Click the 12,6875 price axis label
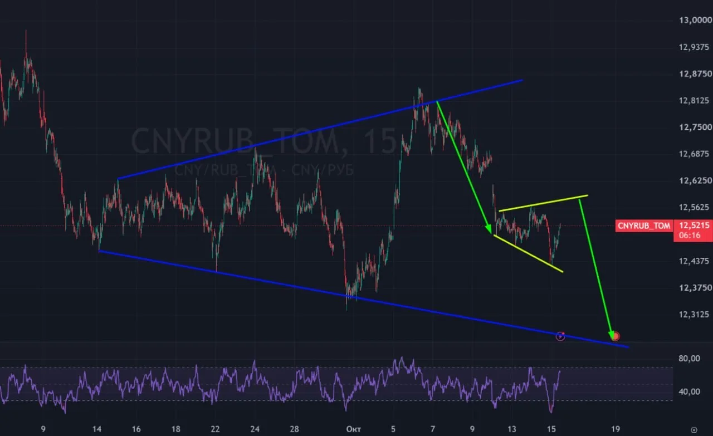 pyautogui.click(x=694, y=154)
